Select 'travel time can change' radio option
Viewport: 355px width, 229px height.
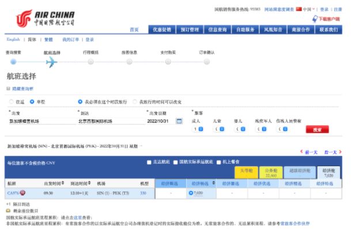(135, 102)
